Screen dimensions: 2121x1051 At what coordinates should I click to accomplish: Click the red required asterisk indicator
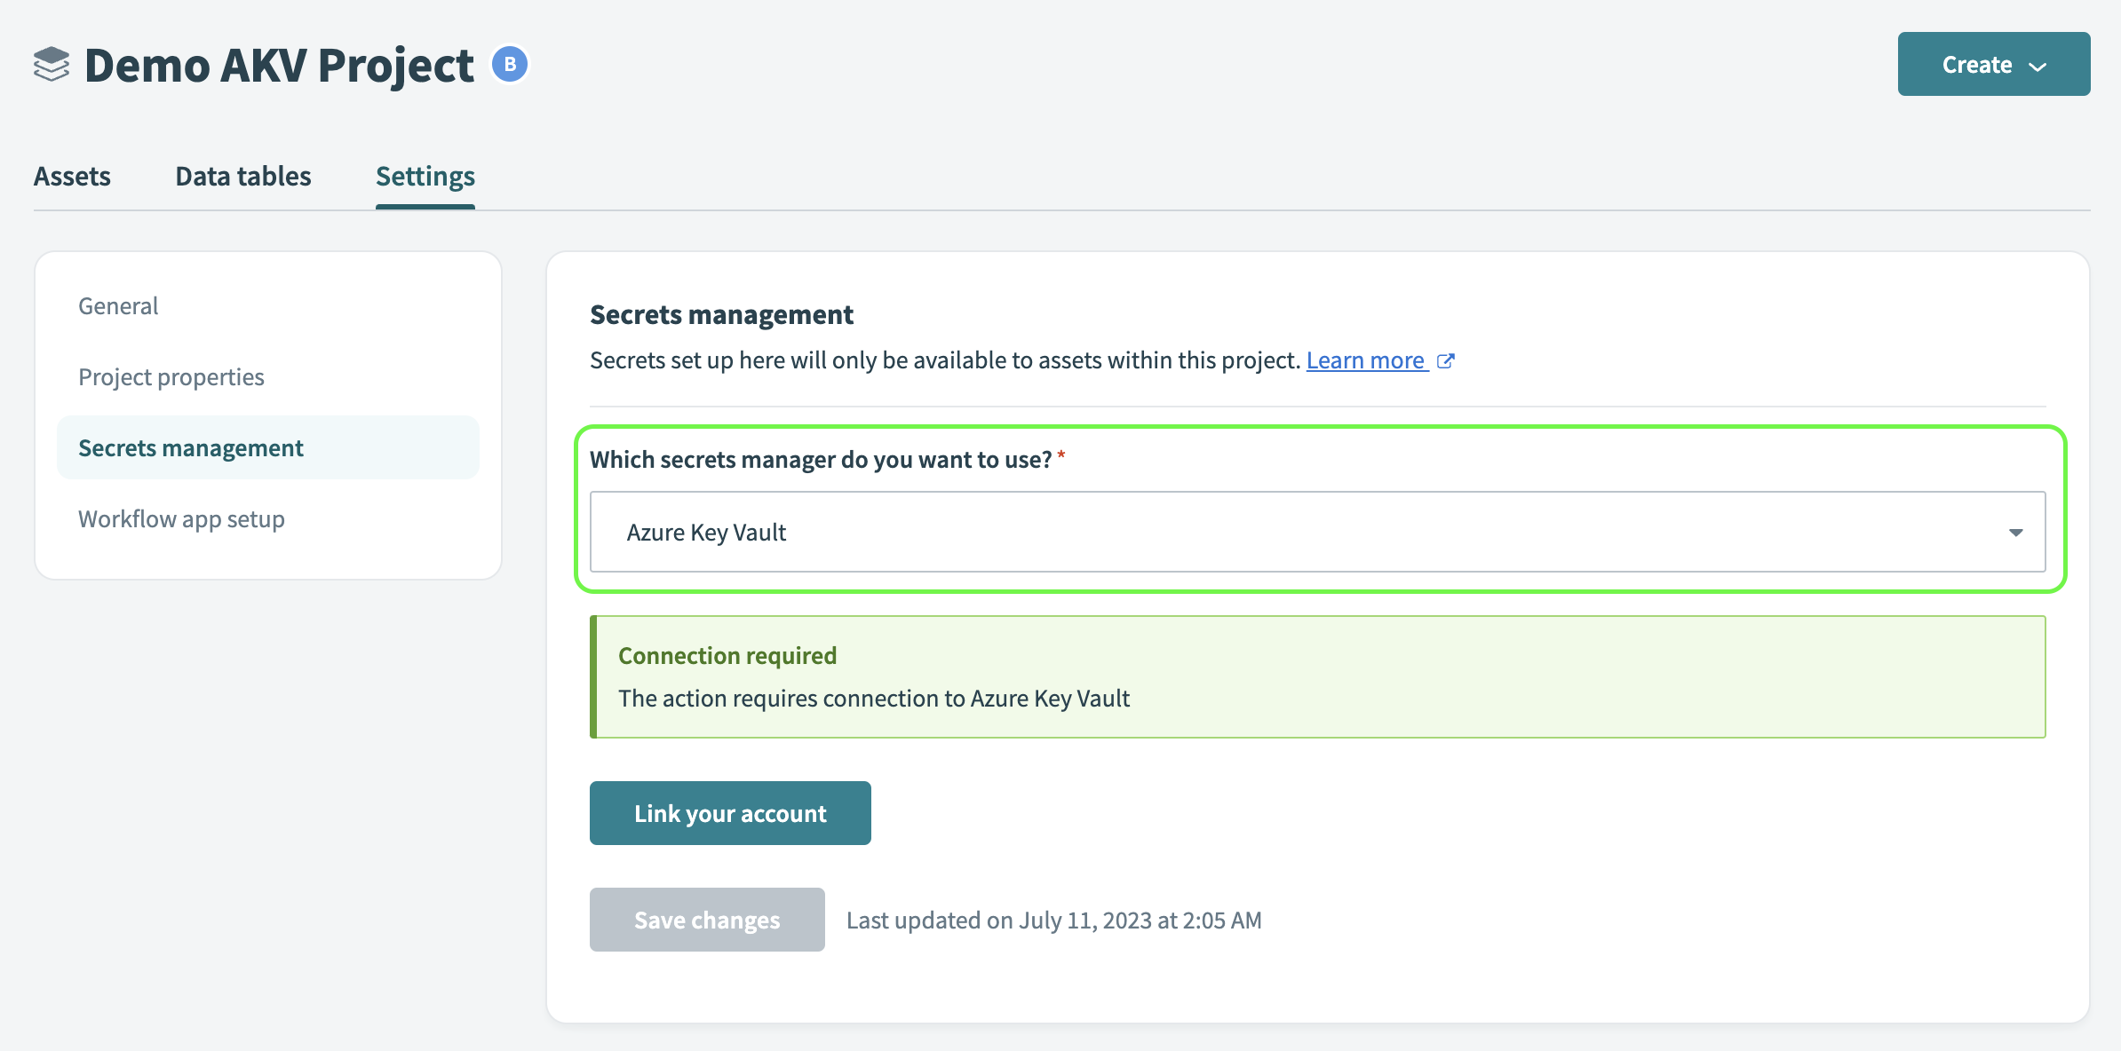click(1062, 454)
